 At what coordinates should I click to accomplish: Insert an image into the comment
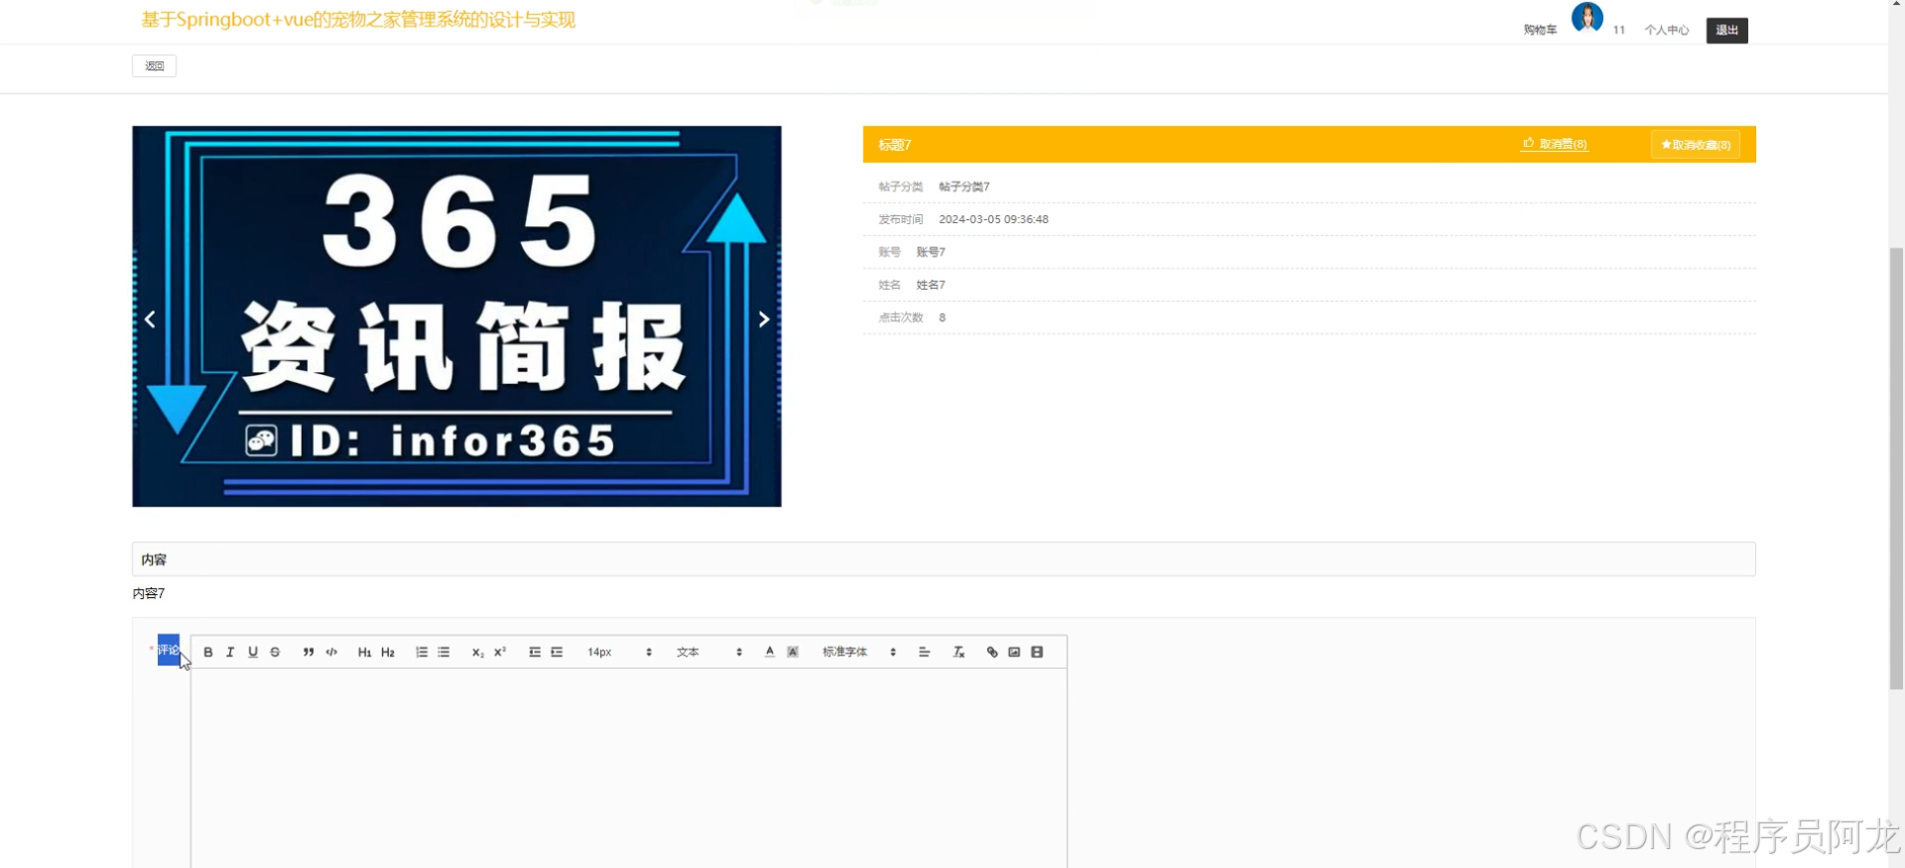(1014, 652)
